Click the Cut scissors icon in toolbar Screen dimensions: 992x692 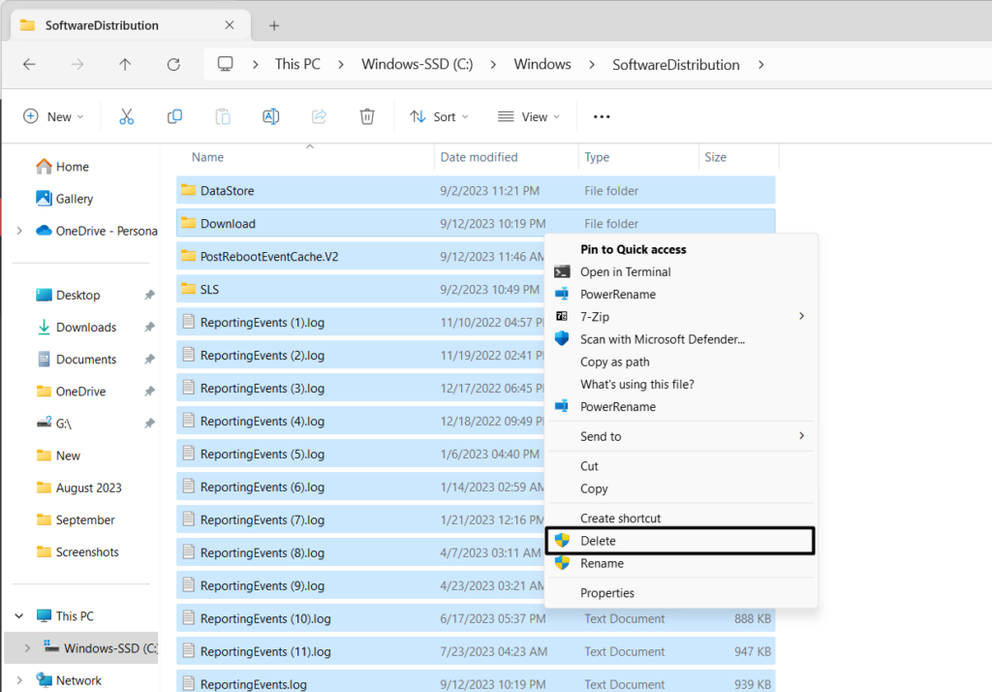pyautogui.click(x=126, y=116)
